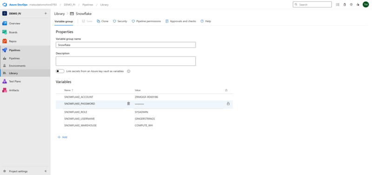Click the Value column header
The height and width of the screenshot is (175, 372).
coord(138,90)
